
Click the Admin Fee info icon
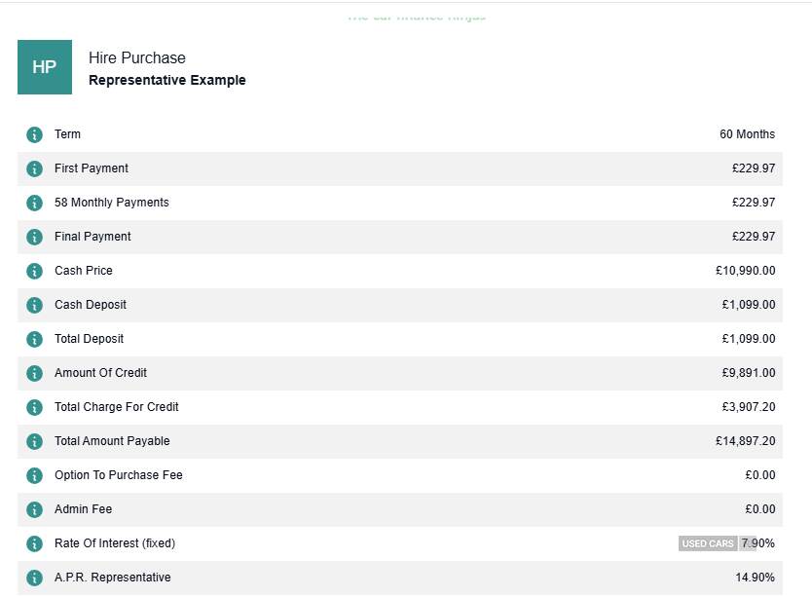click(34, 509)
